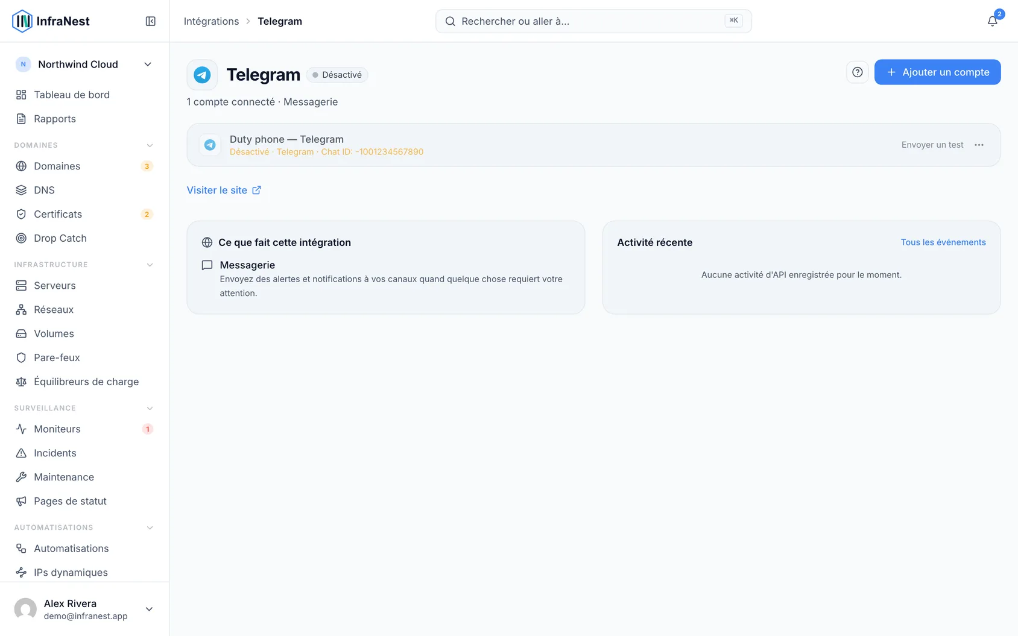The width and height of the screenshot is (1018, 636).
Task: Click the Tableau de bord grid icon
Action: pyautogui.click(x=21, y=95)
